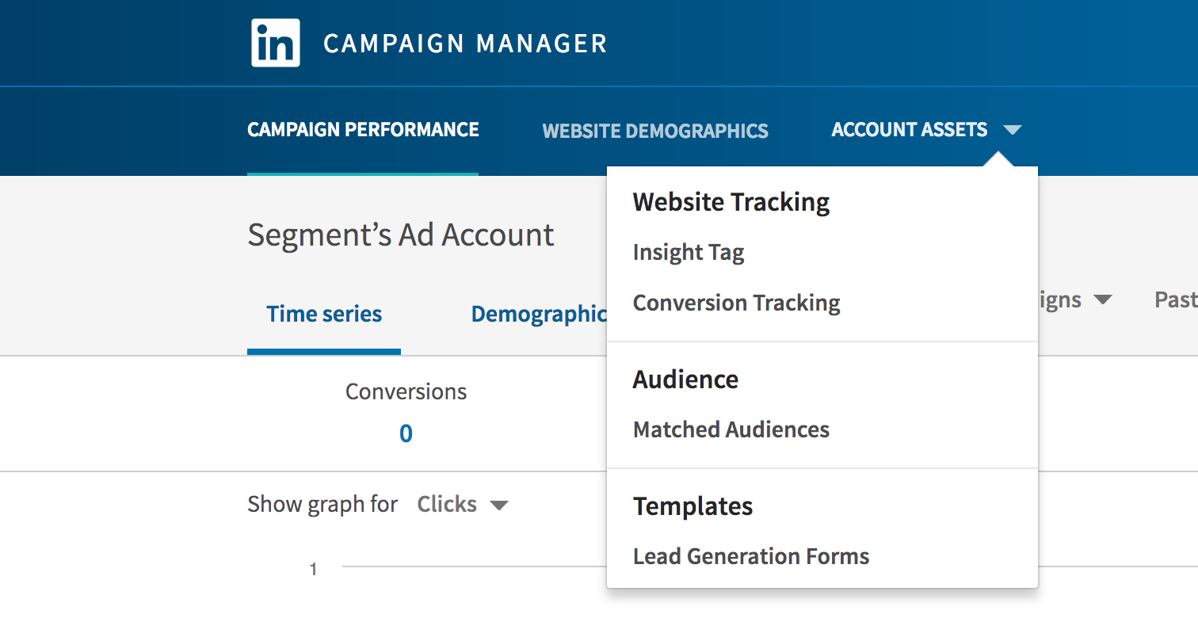Image resolution: width=1198 pixels, height=637 pixels.
Task: Click the Segment's Ad Account heading
Action: click(401, 235)
